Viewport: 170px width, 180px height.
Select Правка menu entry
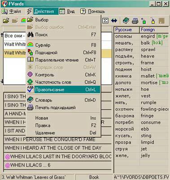64,126
